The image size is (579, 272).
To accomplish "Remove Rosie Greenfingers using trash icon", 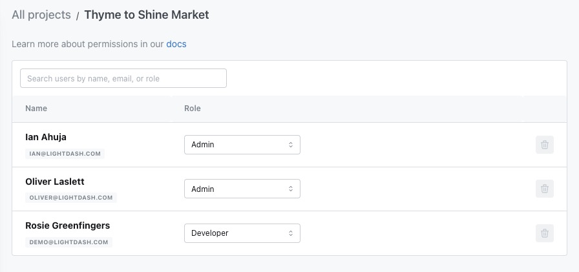I will (x=544, y=233).
